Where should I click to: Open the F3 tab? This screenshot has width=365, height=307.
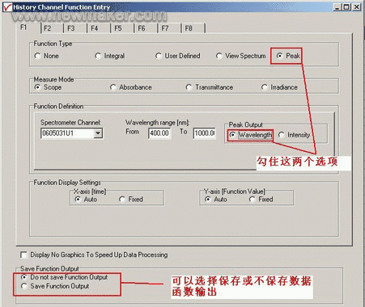pos(75,28)
